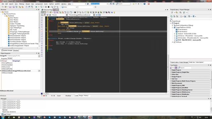212x119 pixels.
Task: Collapse the Target Platforms node
Action: 173,27
